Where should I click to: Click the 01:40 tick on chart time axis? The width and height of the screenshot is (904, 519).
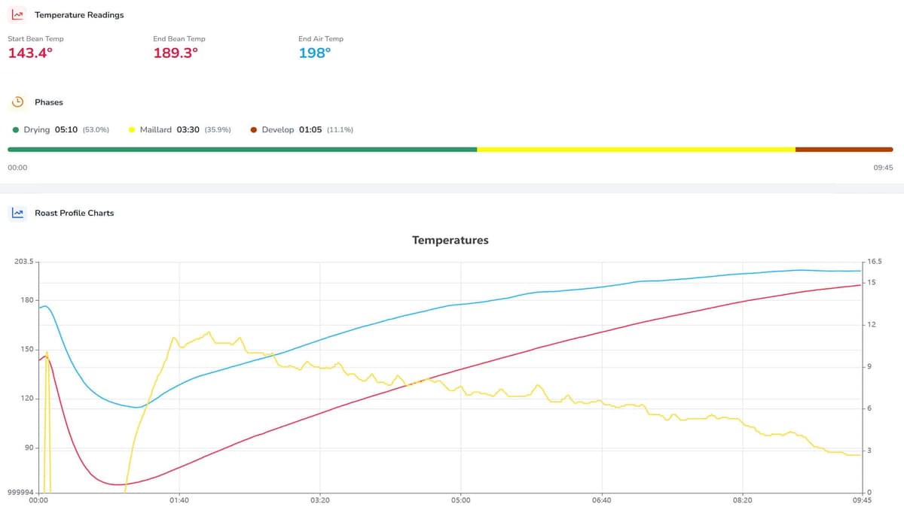point(179,499)
